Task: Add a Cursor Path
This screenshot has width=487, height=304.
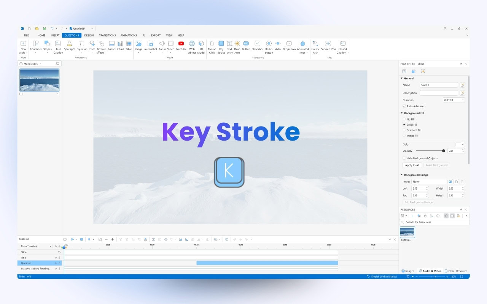Action: (315, 47)
